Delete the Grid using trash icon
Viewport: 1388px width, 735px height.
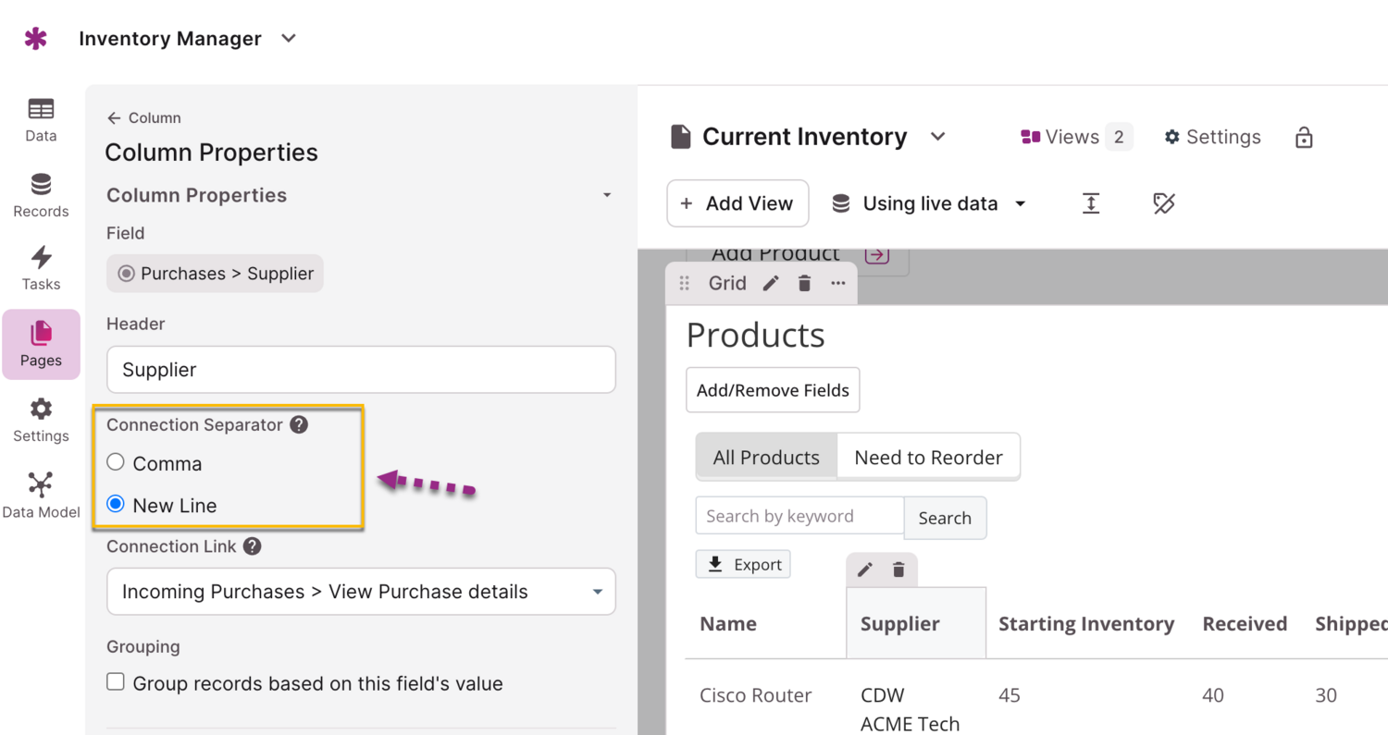(804, 284)
